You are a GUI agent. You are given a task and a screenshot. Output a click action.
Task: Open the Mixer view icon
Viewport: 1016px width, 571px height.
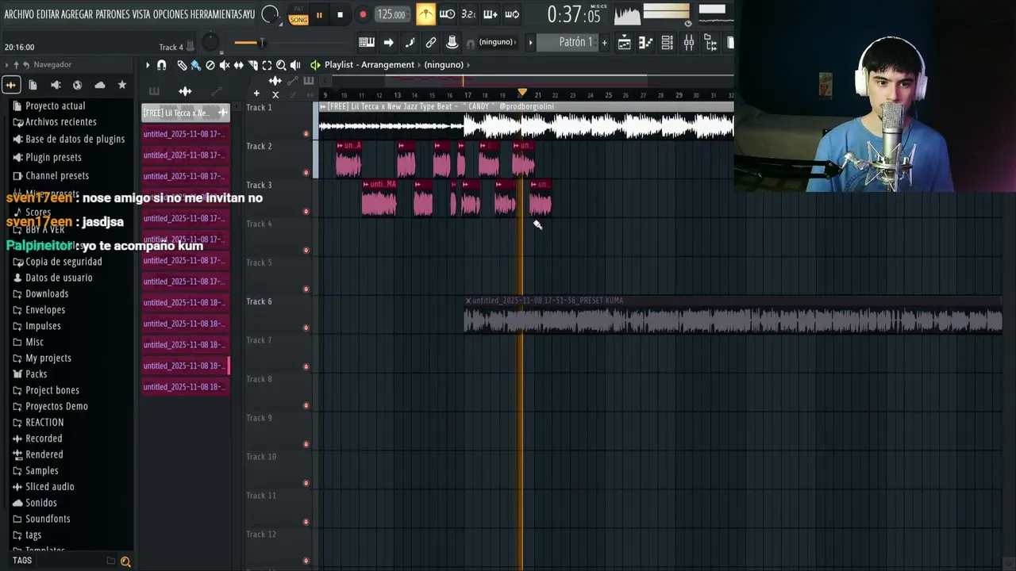tap(689, 43)
